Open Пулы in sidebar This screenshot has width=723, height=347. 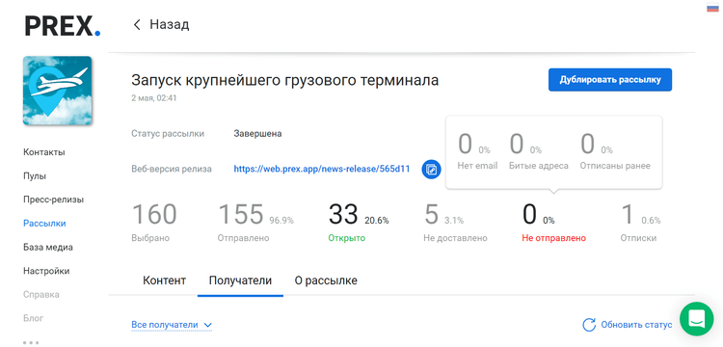click(35, 176)
